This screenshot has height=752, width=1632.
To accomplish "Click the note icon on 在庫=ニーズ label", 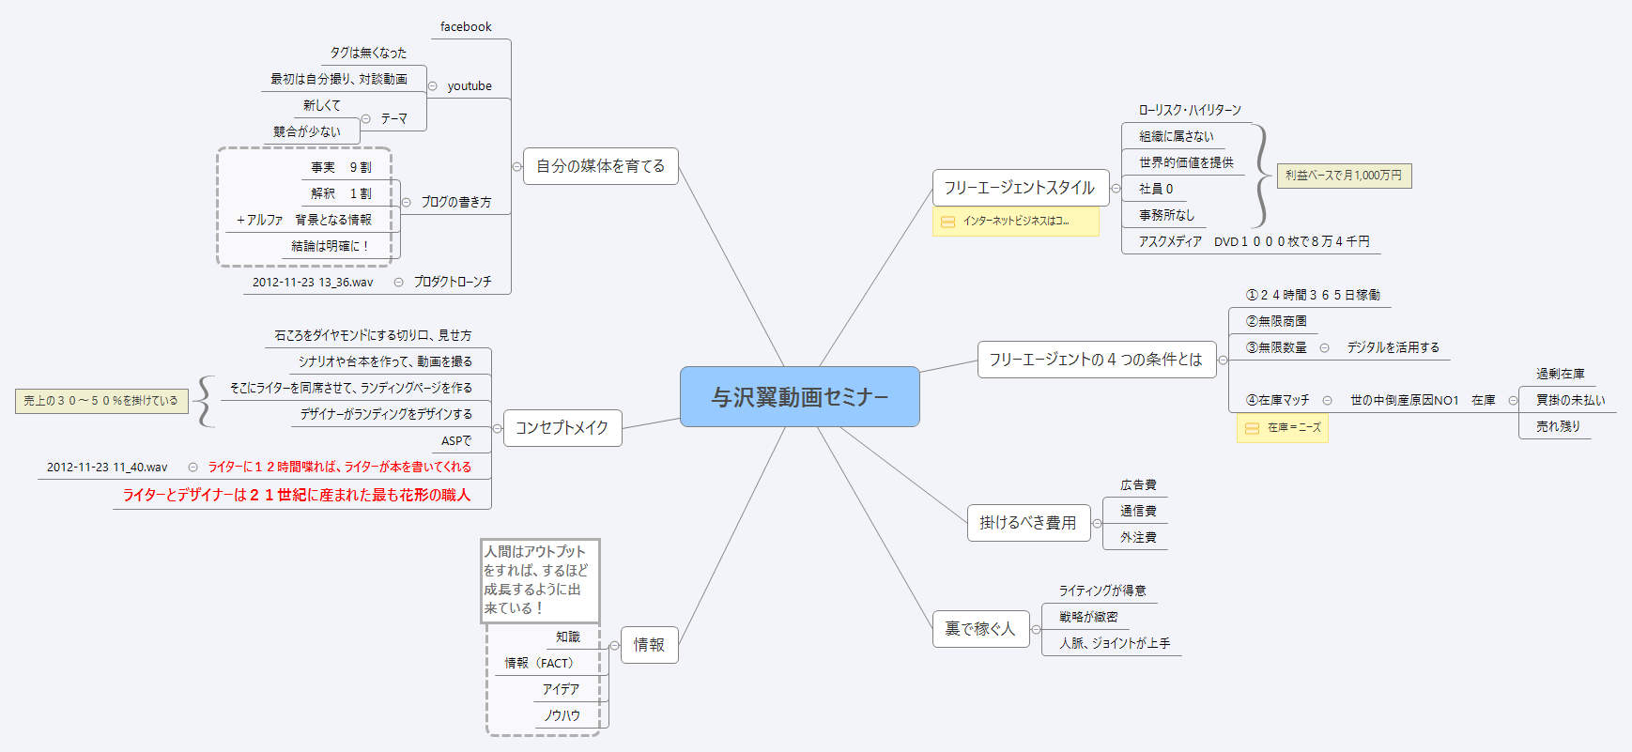I will [x=1252, y=428].
